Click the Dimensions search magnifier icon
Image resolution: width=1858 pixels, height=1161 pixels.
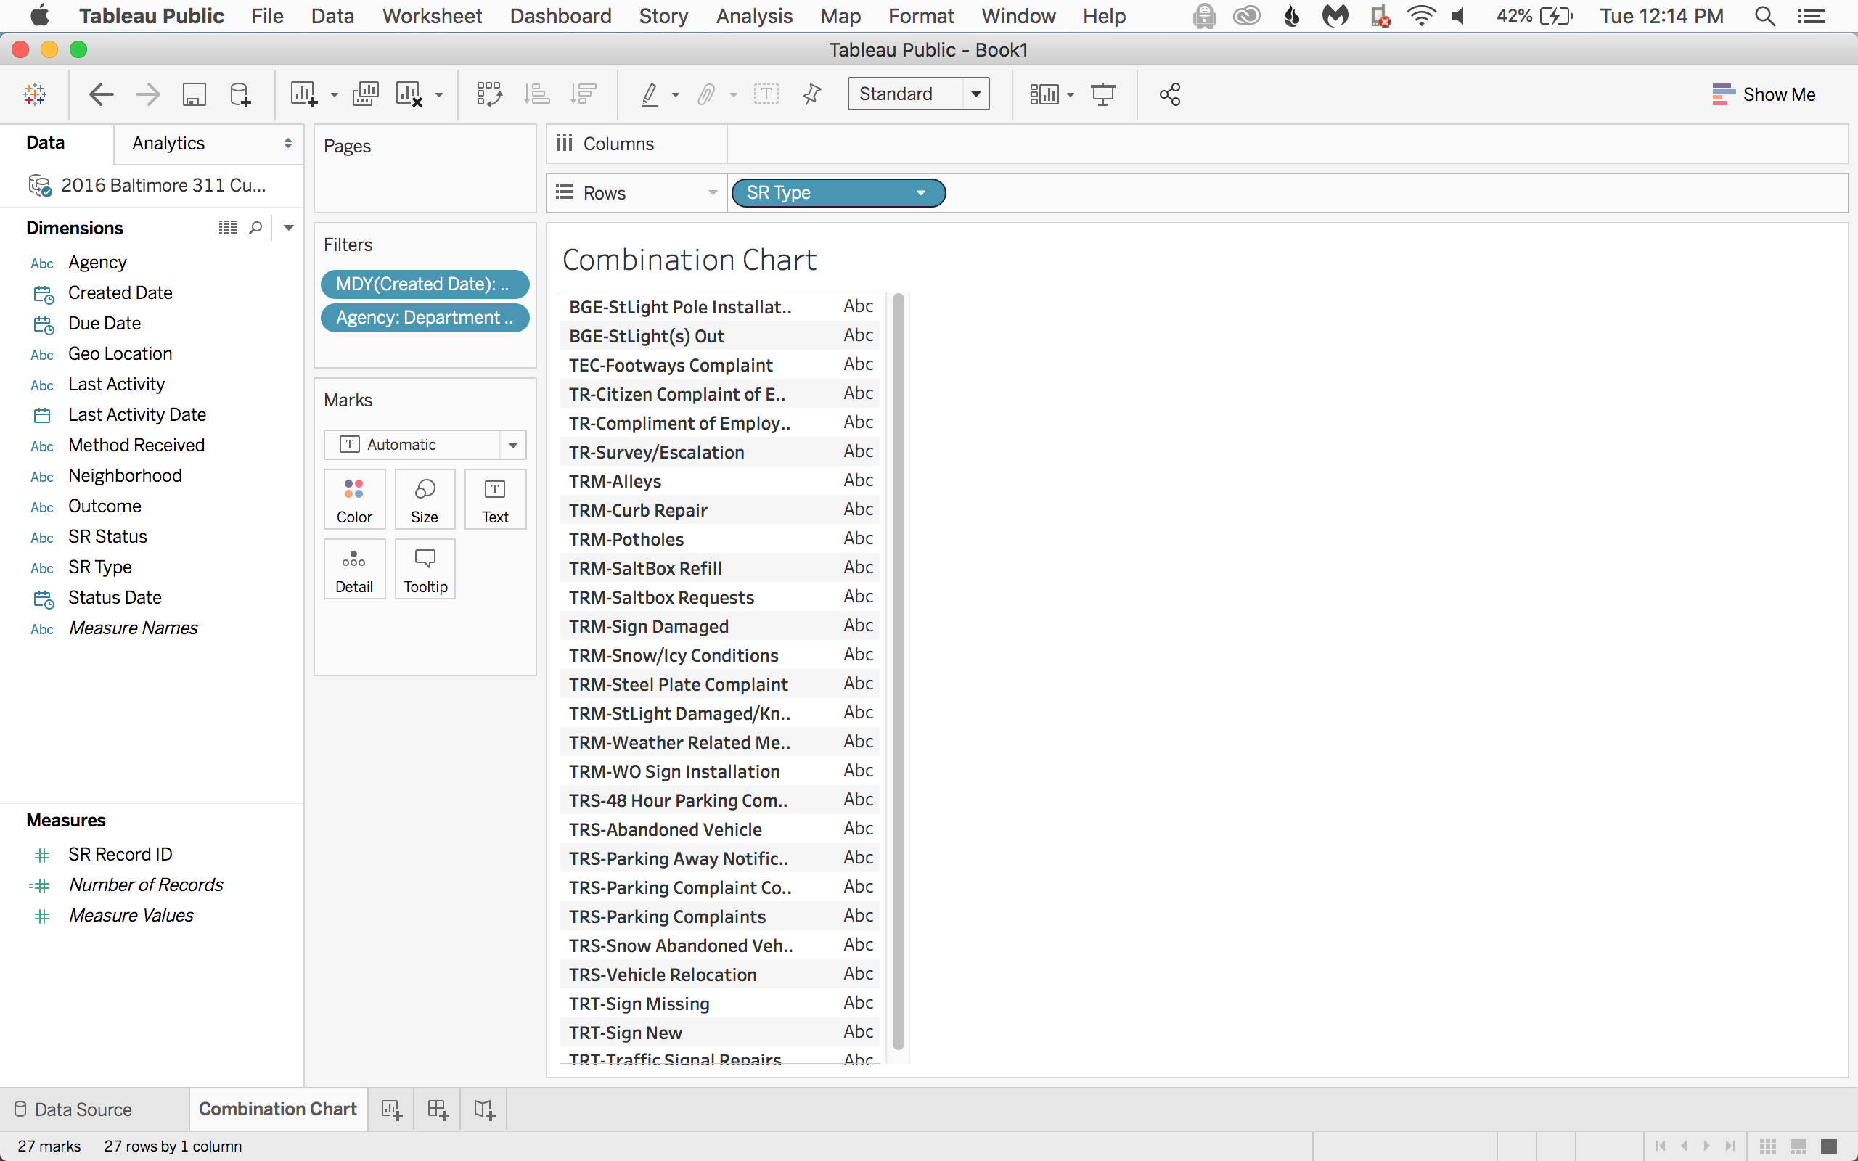[x=255, y=228]
